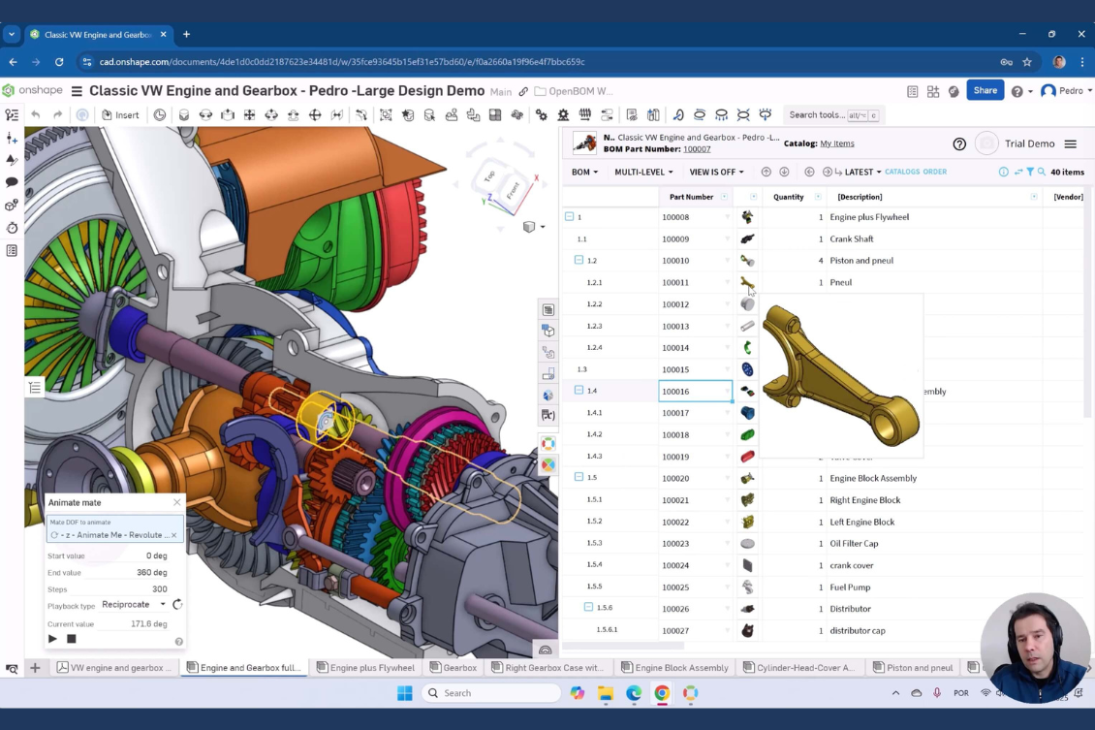The height and width of the screenshot is (730, 1095).
Task: Click the undo arrow in toolbar
Action: (x=36, y=114)
